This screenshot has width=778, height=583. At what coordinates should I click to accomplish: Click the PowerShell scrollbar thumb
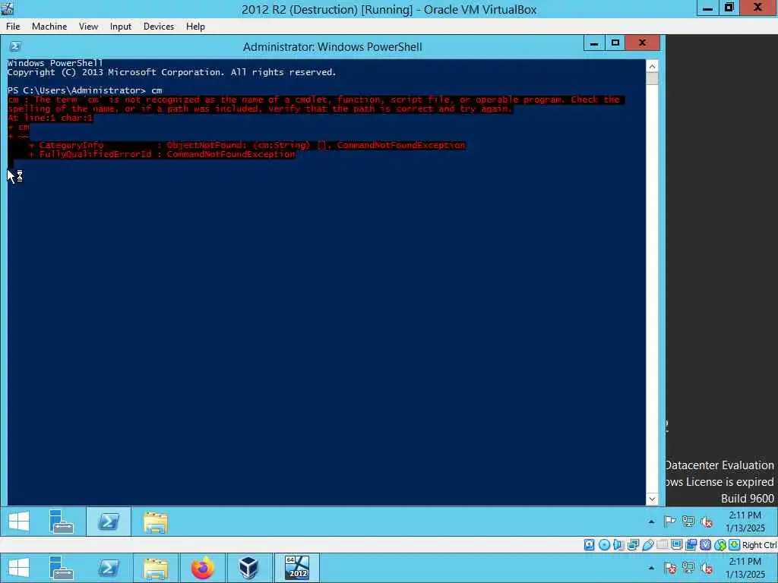(x=653, y=78)
